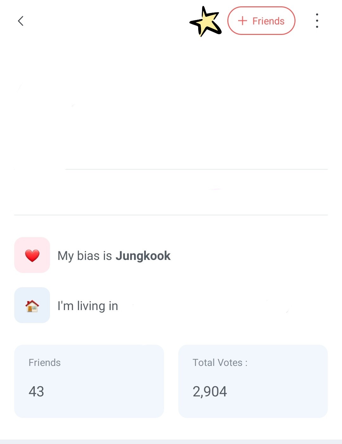Open the three-dot more options menu
342x444 pixels.
pos(317,21)
